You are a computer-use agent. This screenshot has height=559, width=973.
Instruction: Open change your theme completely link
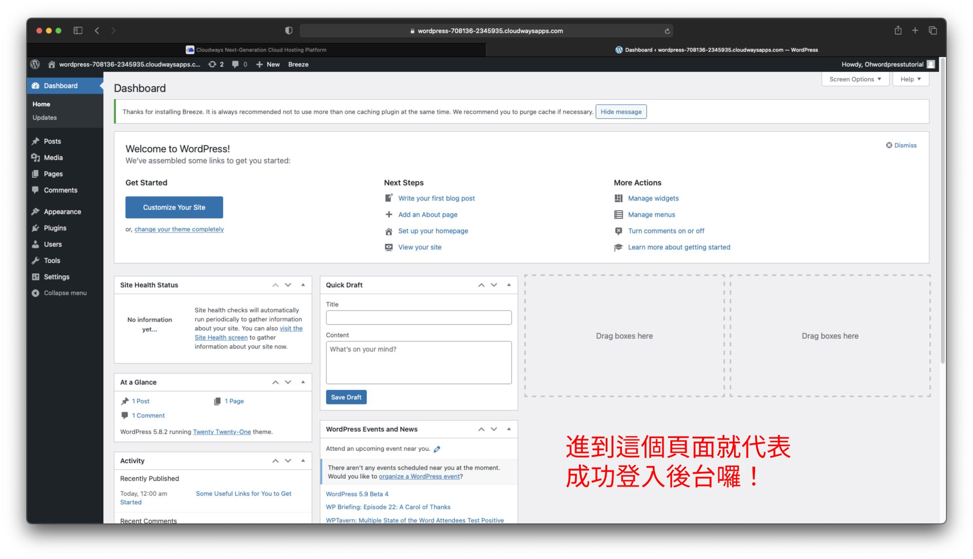[179, 229]
